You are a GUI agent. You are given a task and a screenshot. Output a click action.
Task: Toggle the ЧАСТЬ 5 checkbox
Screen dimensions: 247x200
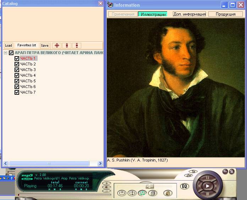click(17, 81)
